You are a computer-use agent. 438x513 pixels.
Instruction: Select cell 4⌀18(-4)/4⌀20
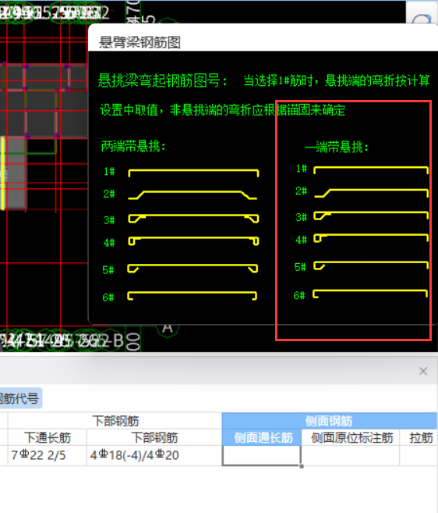[x=154, y=455]
